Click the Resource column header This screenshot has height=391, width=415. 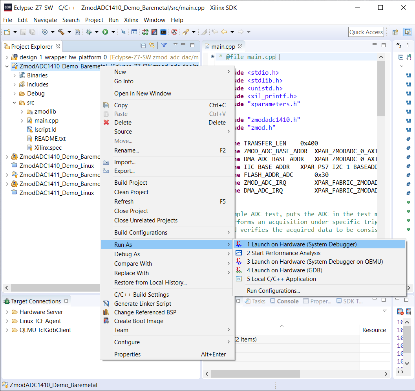click(374, 330)
